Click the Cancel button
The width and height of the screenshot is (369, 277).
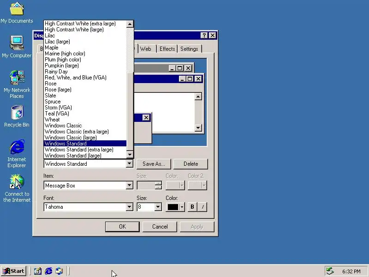160,227
